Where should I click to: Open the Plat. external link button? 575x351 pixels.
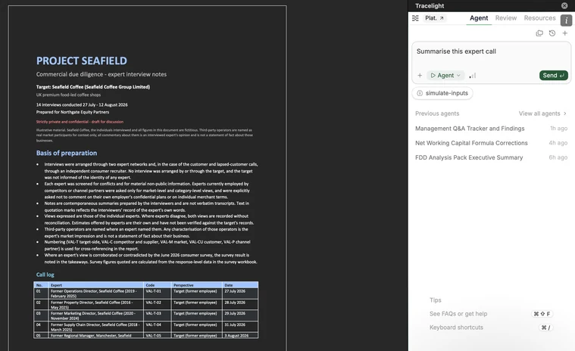click(434, 18)
